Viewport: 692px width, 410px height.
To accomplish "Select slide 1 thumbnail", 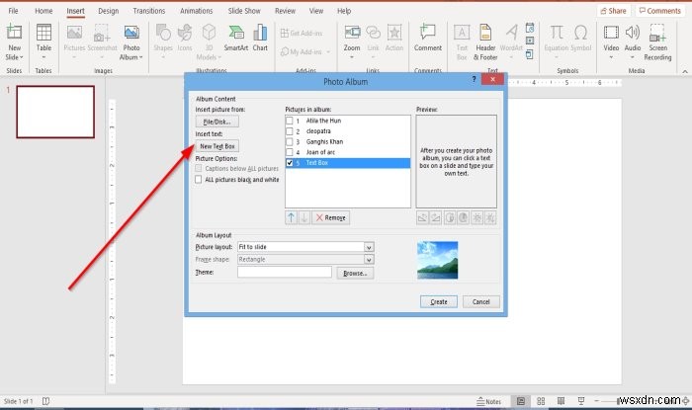I will click(x=55, y=112).
